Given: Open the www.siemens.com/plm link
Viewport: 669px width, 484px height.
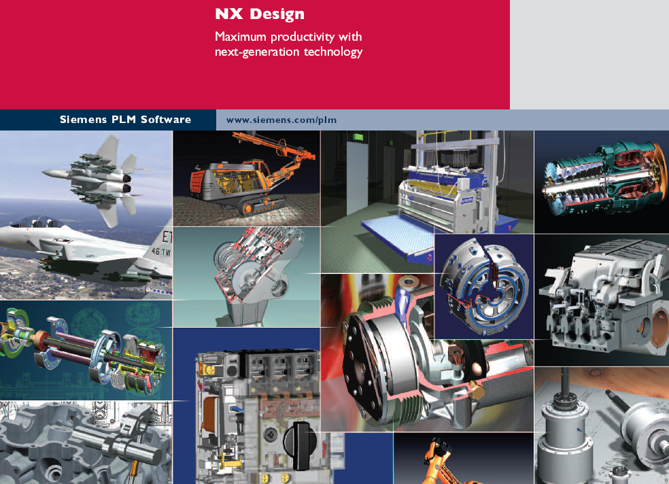Looking at the screenshot, I should [281, 120].
